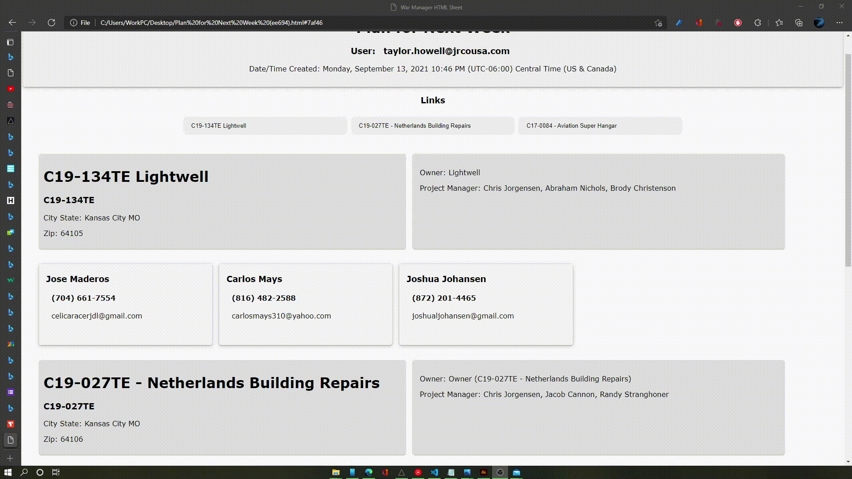Viewport: 852px width, 479px height.
Task: View site information for File
Action: (x=80, y=23)
